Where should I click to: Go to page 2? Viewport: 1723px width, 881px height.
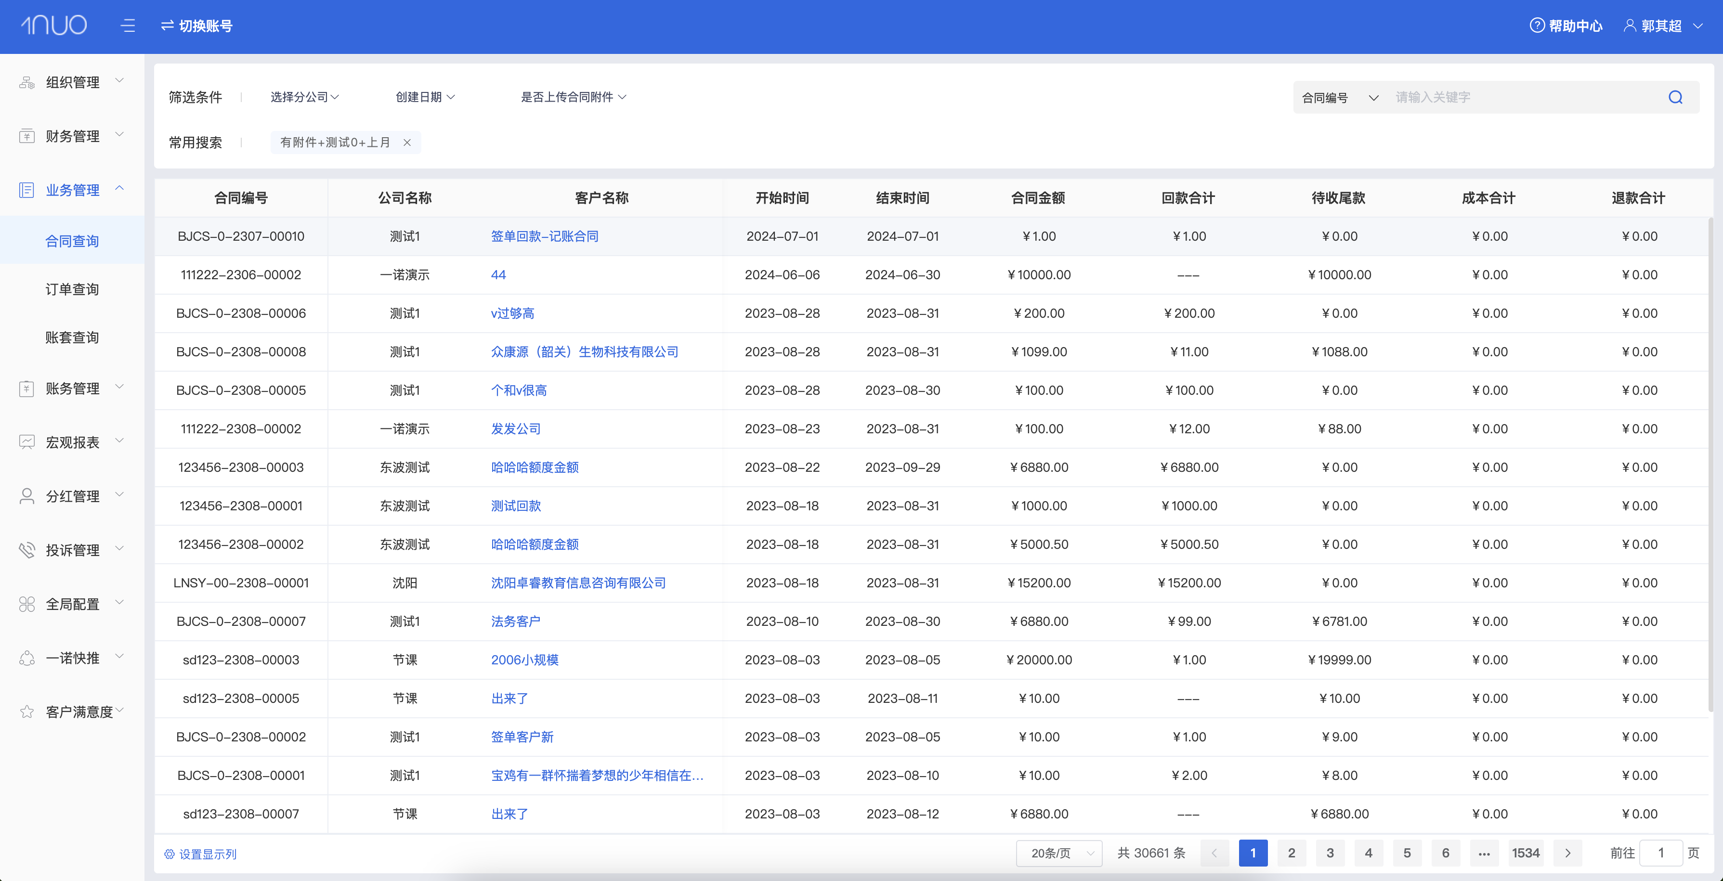(1292, 853)
